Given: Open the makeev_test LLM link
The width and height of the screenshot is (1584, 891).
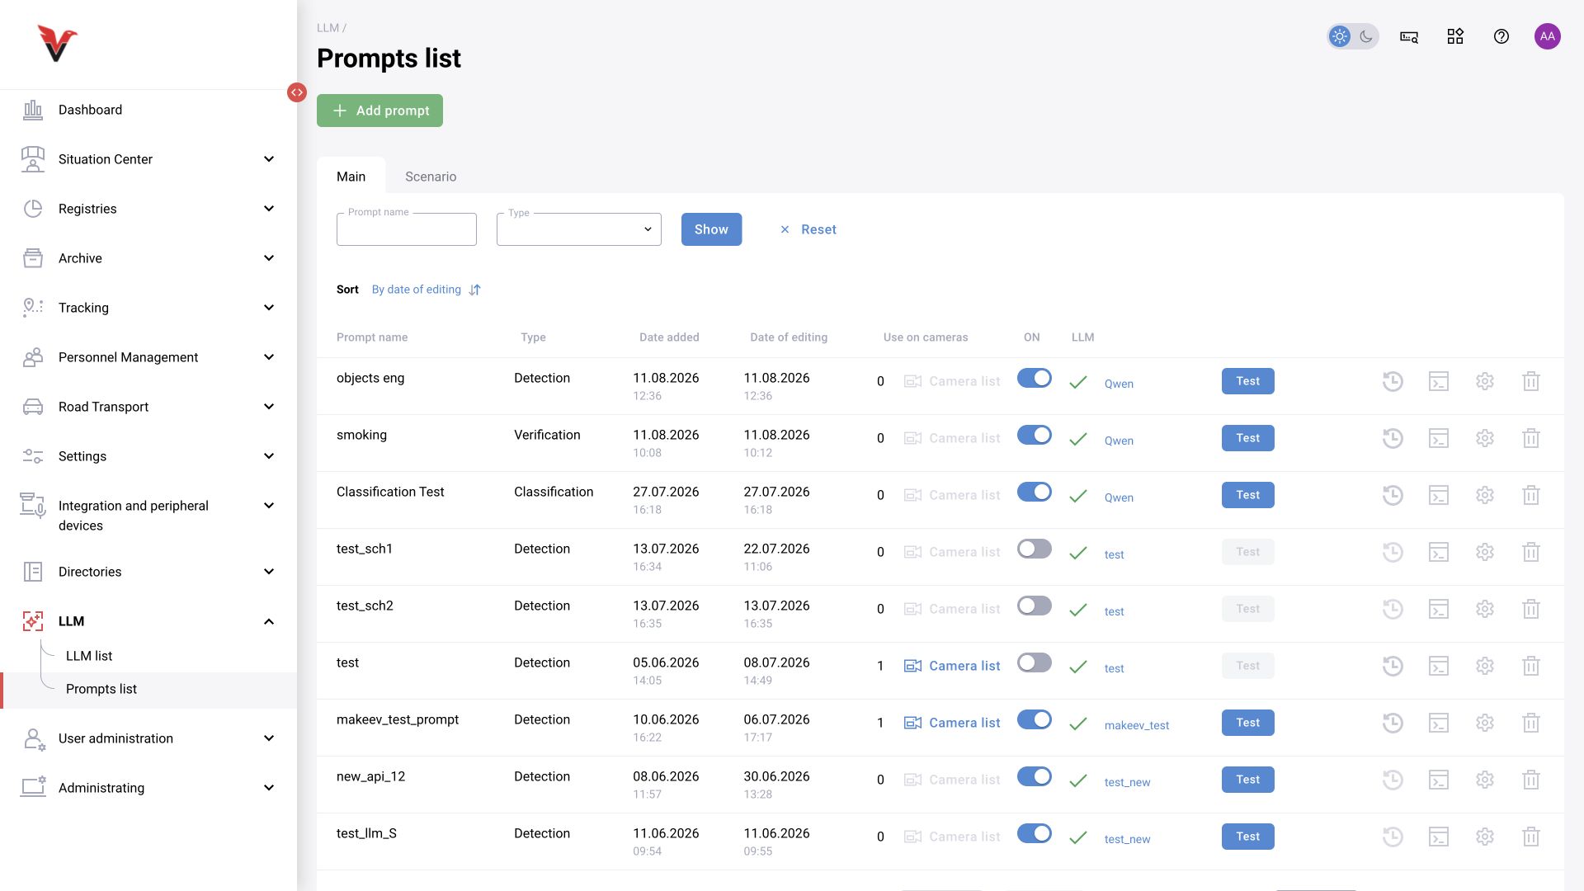Looking at the screenshot, I should click(x=1137, y=725).
